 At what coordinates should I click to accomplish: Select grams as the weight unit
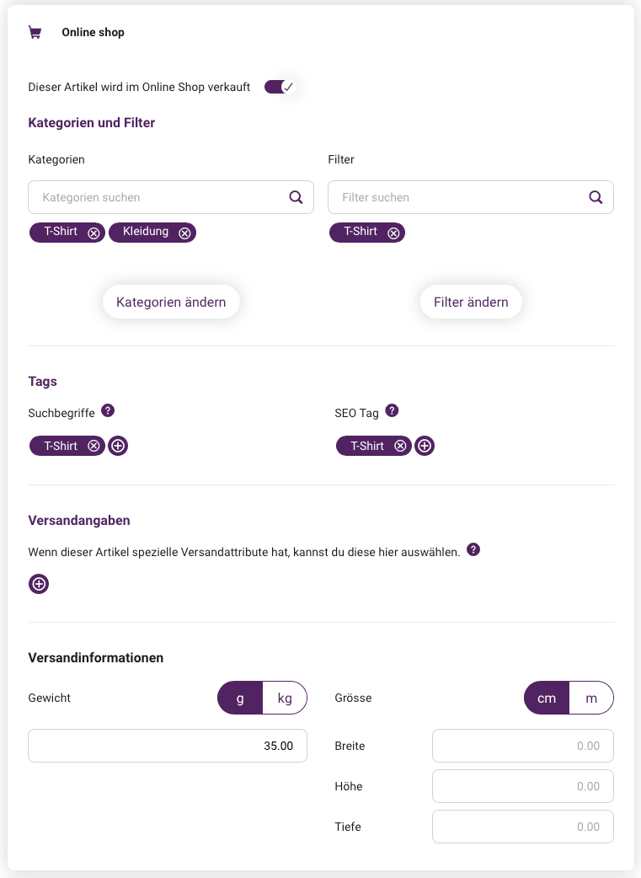[x=240, y=698]
